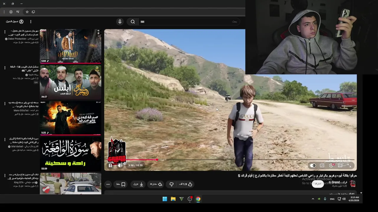The image size is (378, 212).
Task: Focus the YouTube search field
Action: 189,21
